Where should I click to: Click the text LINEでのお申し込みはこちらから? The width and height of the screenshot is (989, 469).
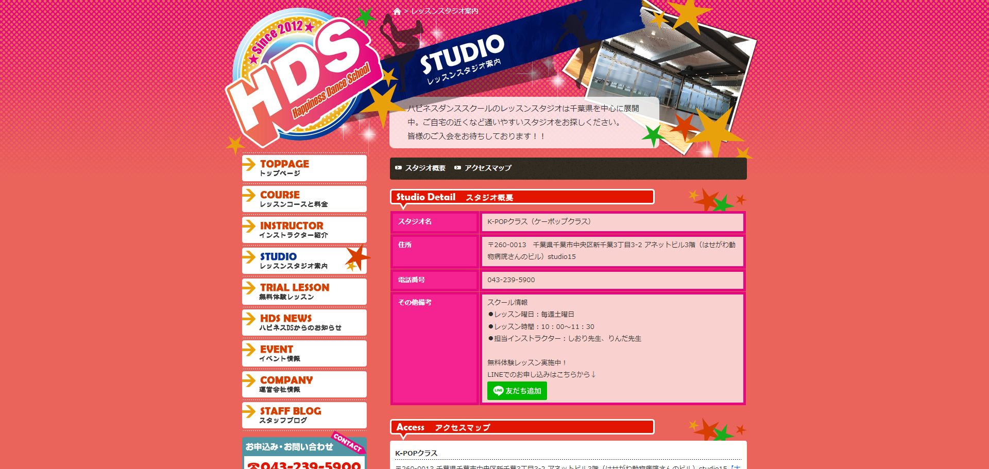point(541,375)
